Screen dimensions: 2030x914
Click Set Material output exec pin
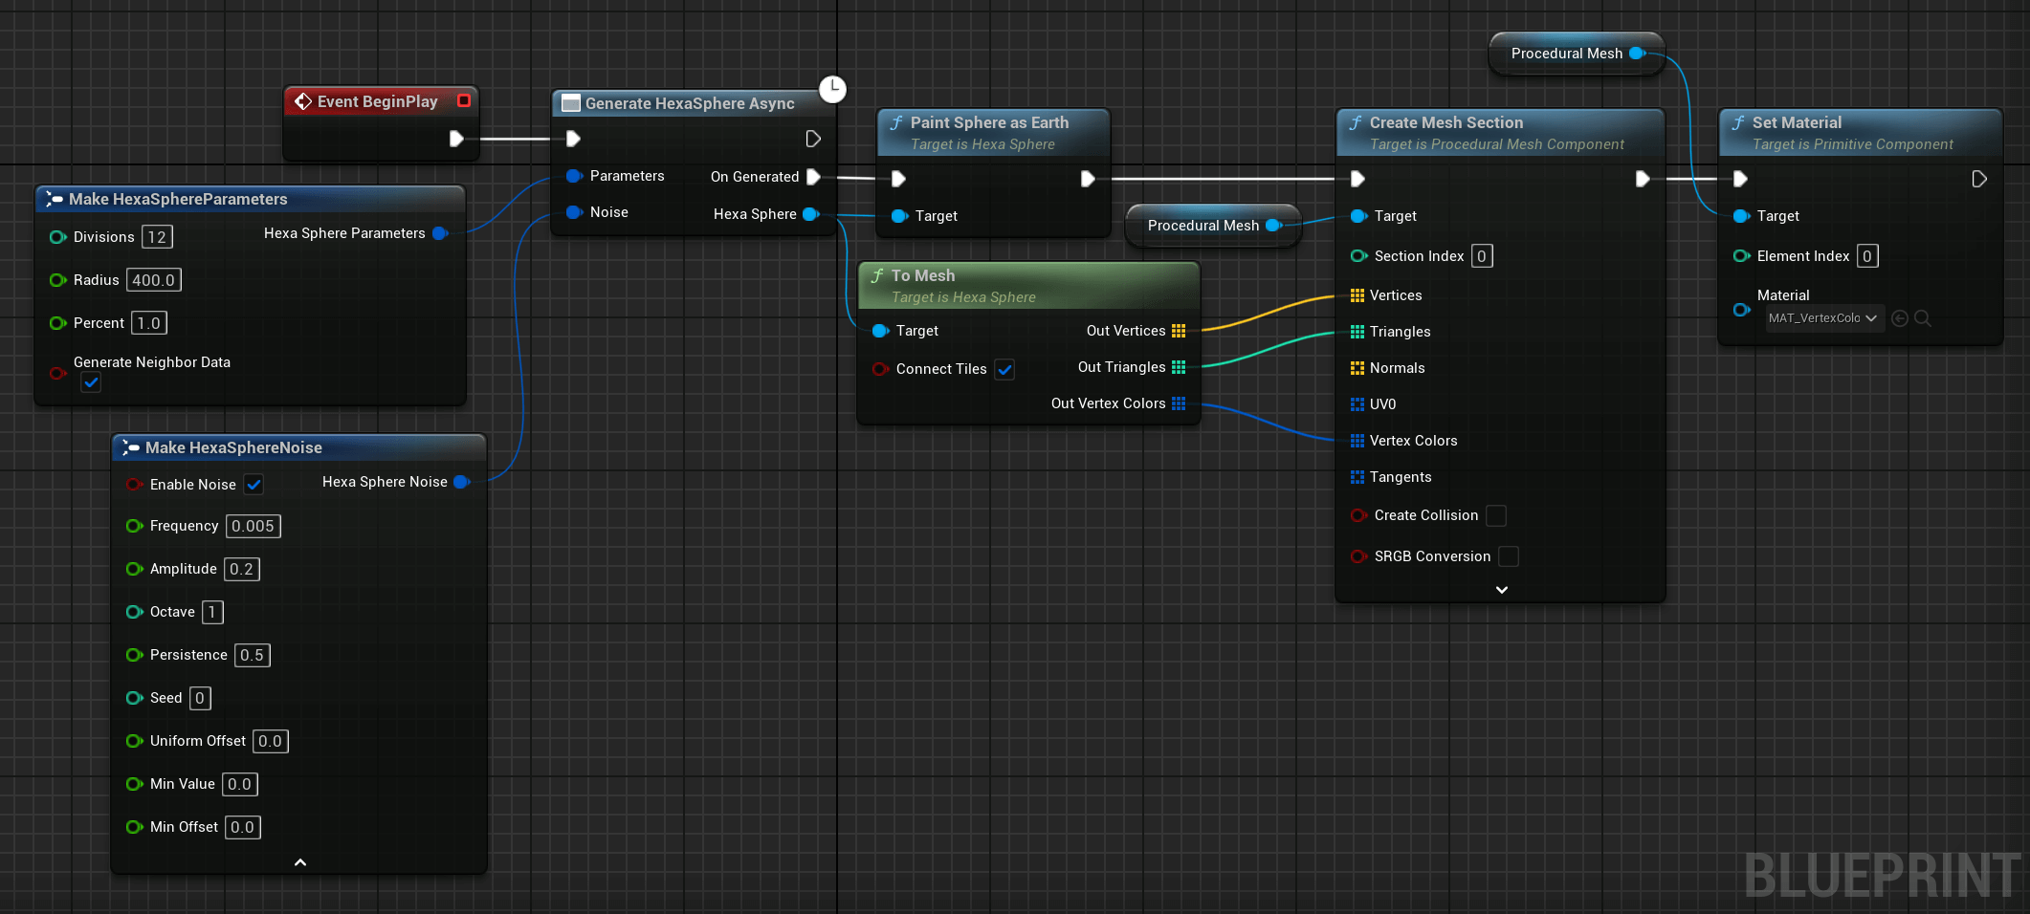[x=1979, y=179]
